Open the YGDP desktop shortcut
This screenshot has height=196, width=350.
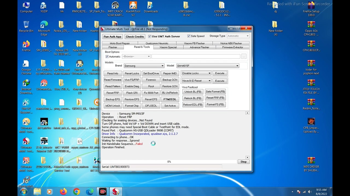coord(44,7)
